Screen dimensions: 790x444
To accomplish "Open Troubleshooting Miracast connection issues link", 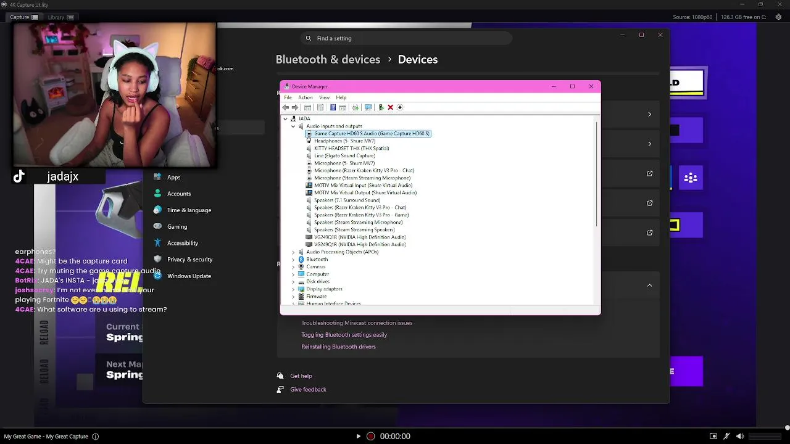I will pos(357,323).
